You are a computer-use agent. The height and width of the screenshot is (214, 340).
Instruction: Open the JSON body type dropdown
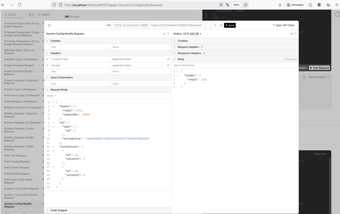point(51,96)
